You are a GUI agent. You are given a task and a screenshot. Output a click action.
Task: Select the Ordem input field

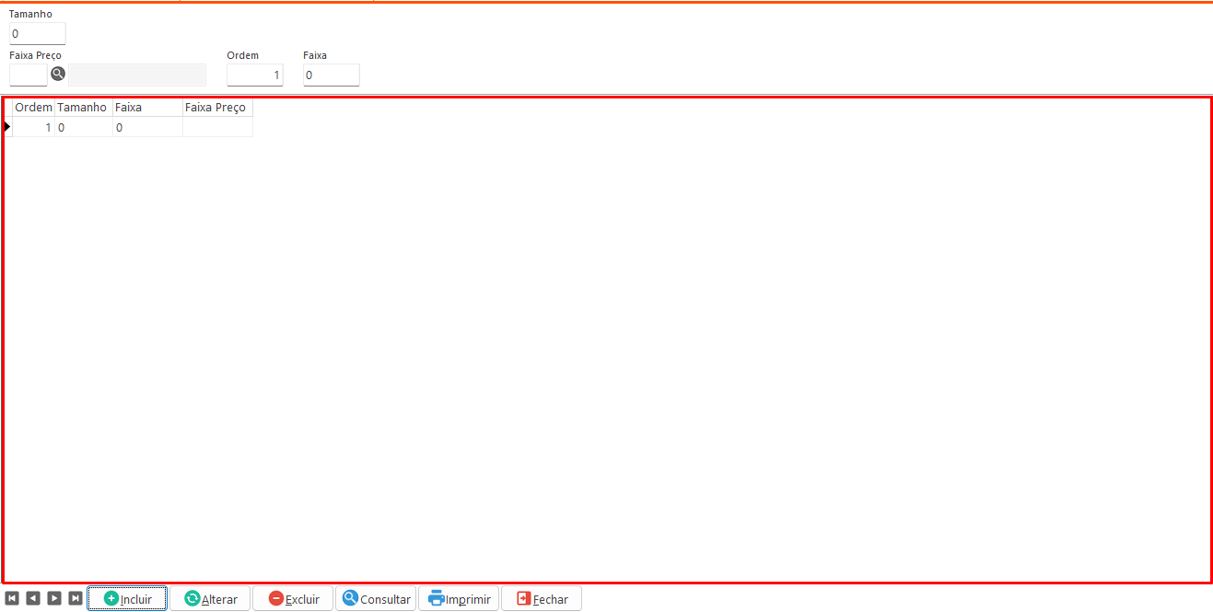[255, 75]
